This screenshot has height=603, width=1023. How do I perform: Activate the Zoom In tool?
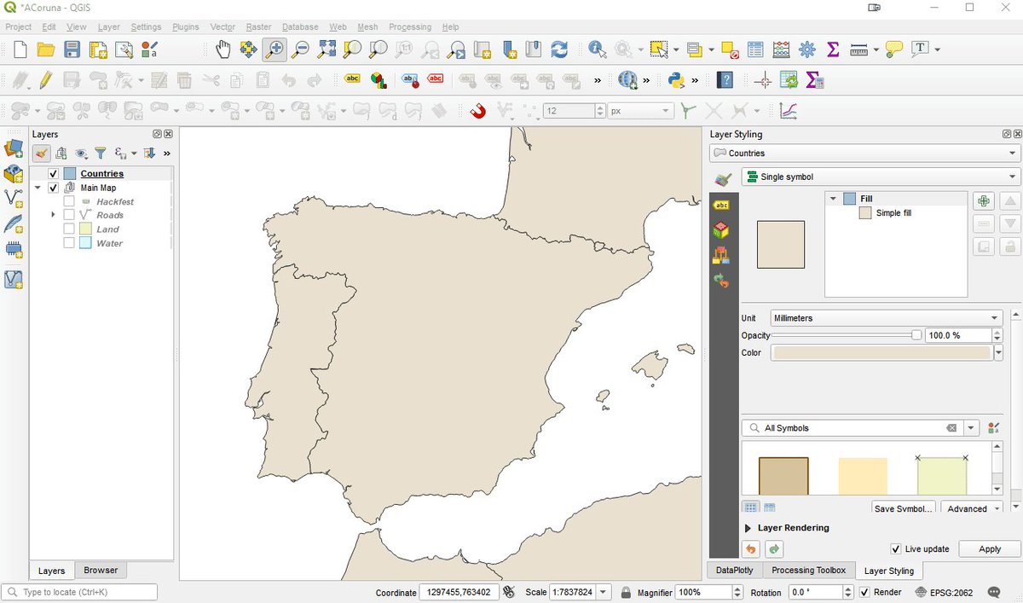[x=275, y=49]
